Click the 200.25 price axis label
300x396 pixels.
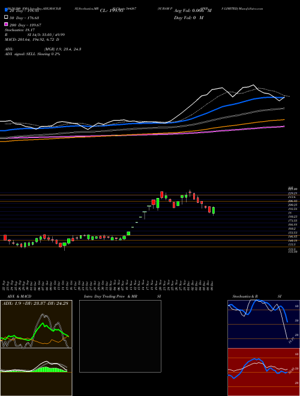[x=293, y=205]
